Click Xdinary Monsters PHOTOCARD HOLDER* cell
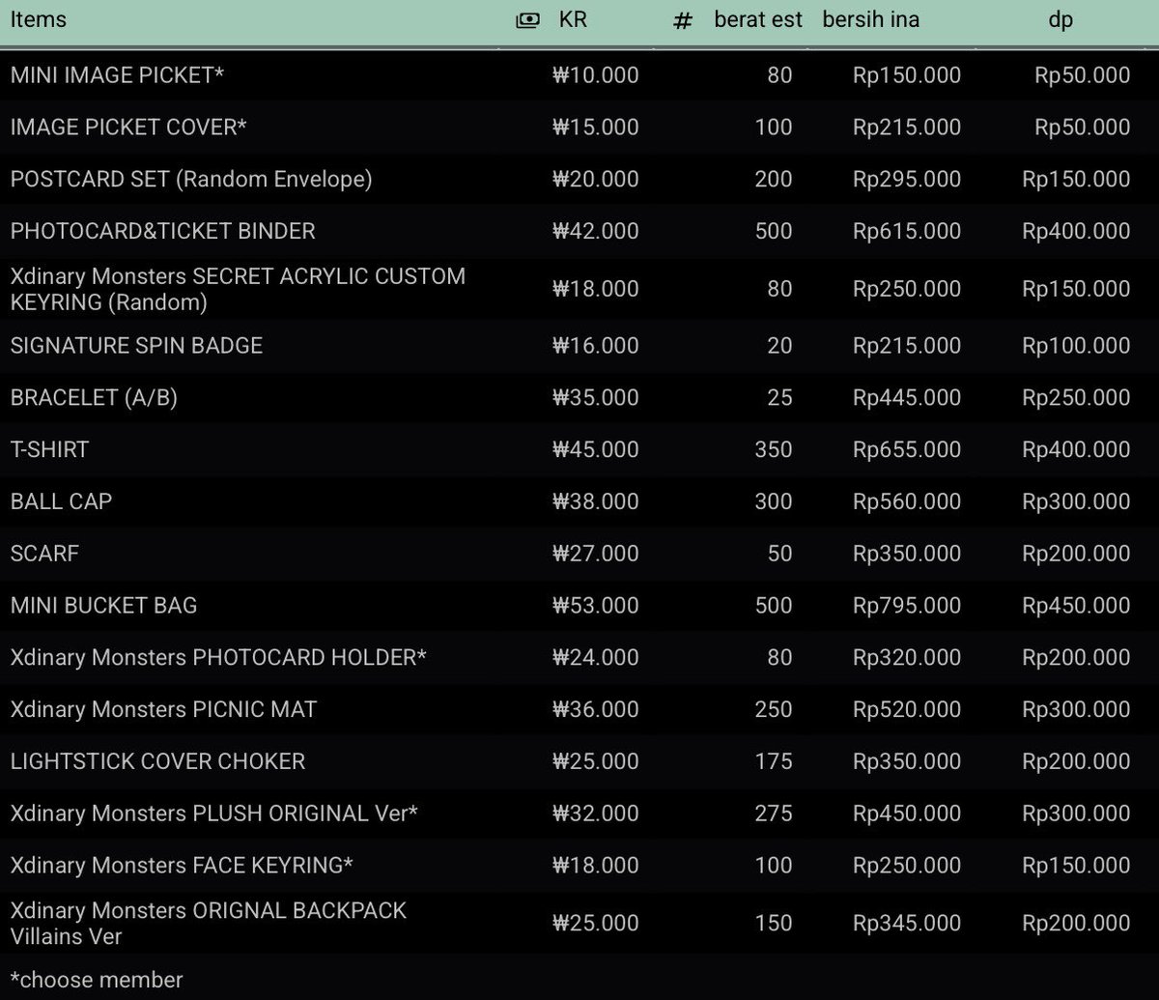The width and height of the screenshot is (1159, 1000). pos(218,659)
